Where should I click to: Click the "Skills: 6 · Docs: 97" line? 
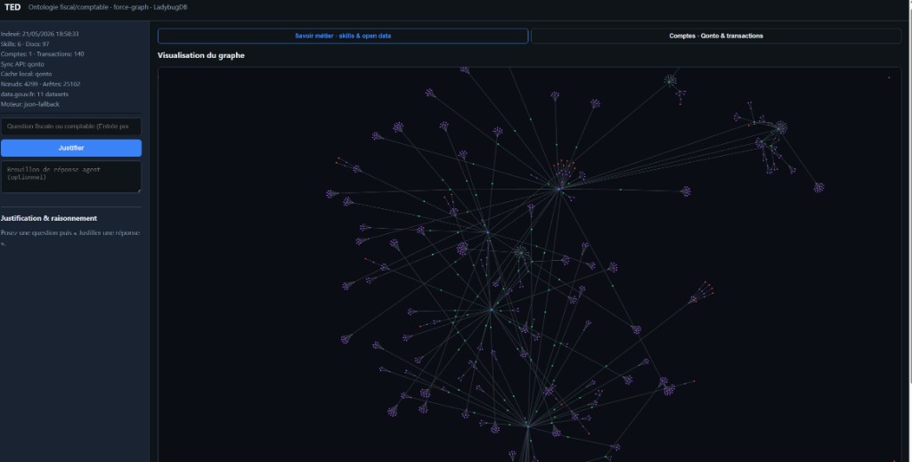25,45
